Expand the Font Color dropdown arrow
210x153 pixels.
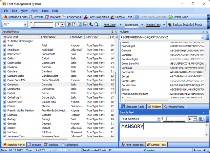120,25
